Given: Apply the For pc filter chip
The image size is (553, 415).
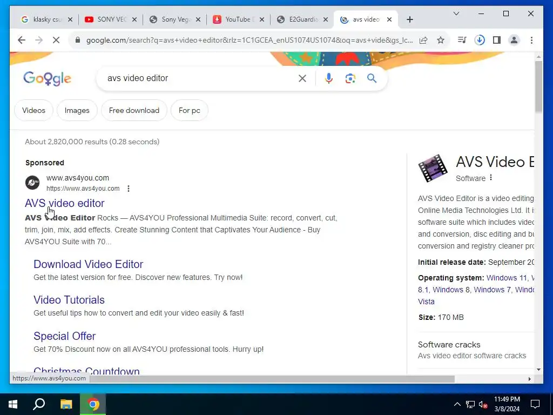Looking at the screenshot, I should (x=190, y=110).
